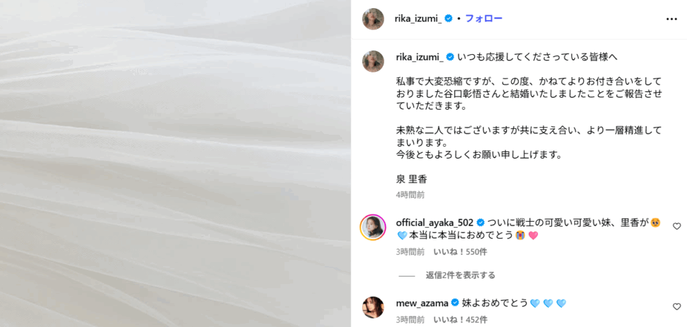This screenshot has width=687, height=327.
Task: Click verified badge beside official_ayaka_502
Action: 480,222
